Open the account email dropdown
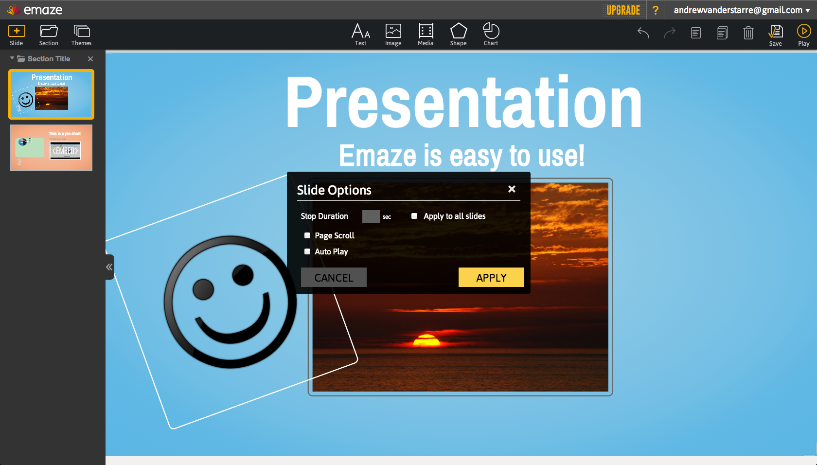The width and height of the screenshot is (817, 465). pos(741,10)
